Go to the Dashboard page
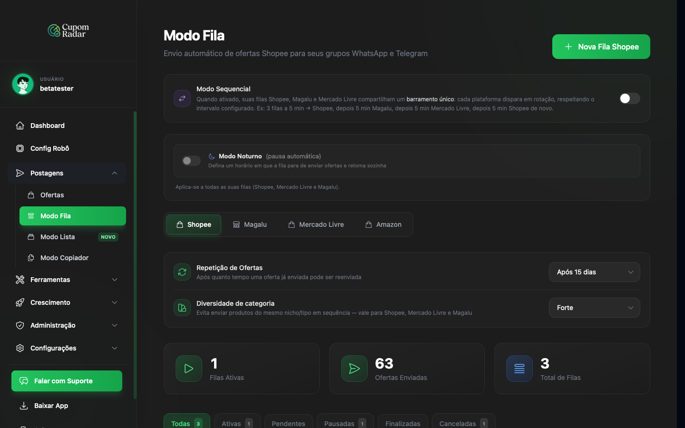Screen dimensions: 685x428 pos(67,126)
